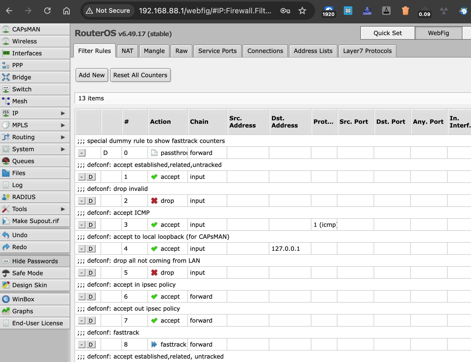Disable rule 5 drop not-LAN

[90, 273]
